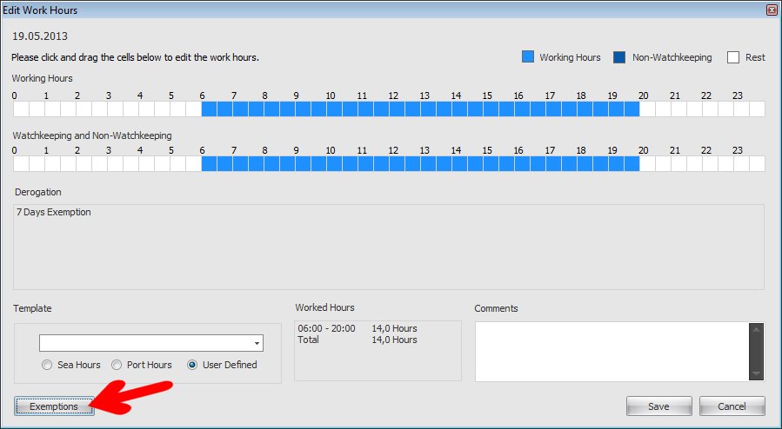
Task: Click the Rest legend swatch
Action: [733, 57]
